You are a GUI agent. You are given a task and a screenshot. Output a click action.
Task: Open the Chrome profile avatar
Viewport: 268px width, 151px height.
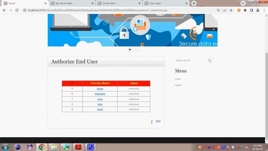258,10
